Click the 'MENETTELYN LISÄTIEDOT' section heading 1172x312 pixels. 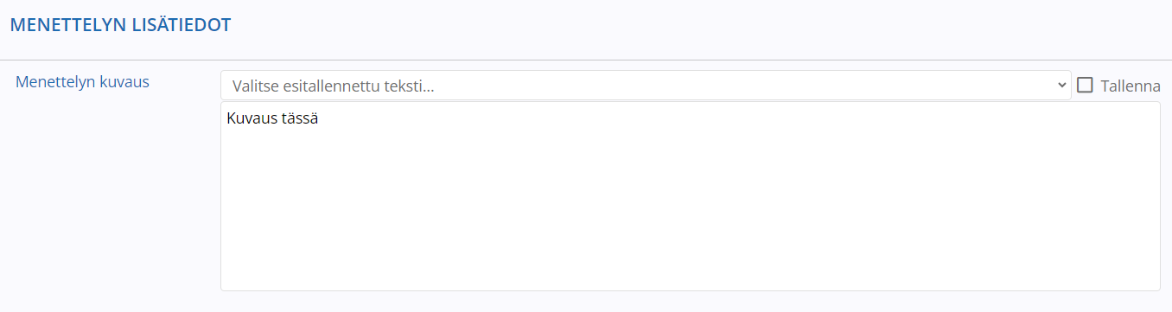120,25
